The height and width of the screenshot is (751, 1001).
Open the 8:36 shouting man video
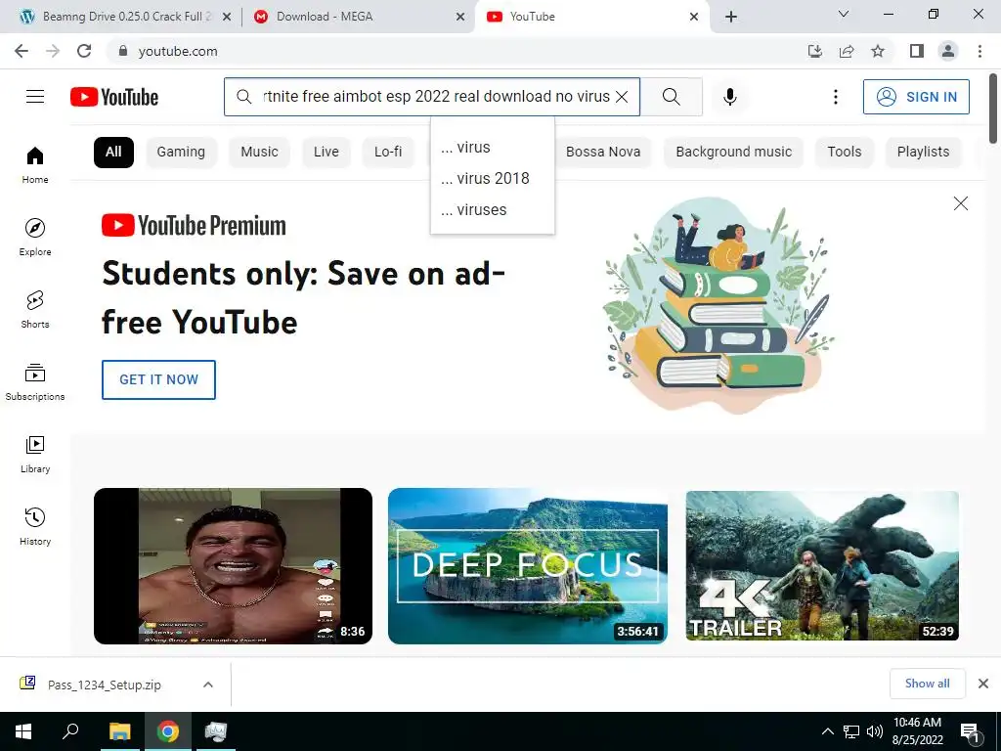[x=233, y=566]
